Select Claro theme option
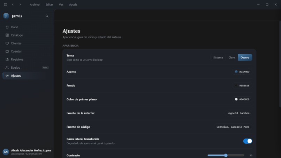Screen dimensions: 281x158 coord(231,58)
